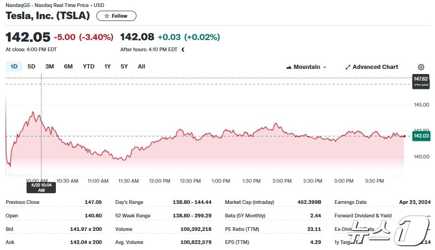Show the All time range chart
This screenshot has width=435, height=250.
(142, 67)
